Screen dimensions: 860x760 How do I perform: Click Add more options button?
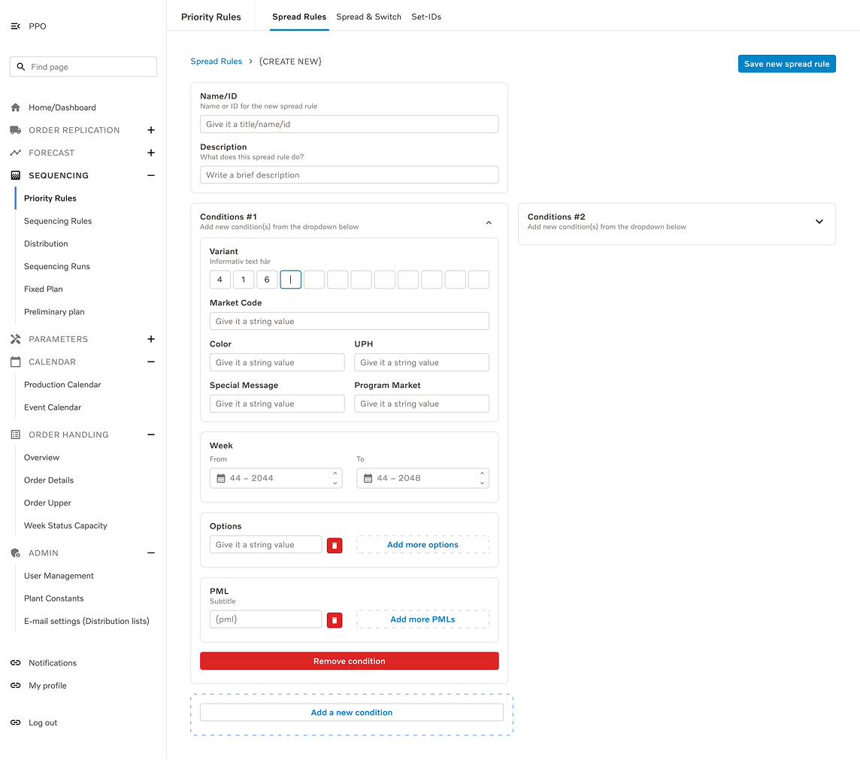[423, 545]
